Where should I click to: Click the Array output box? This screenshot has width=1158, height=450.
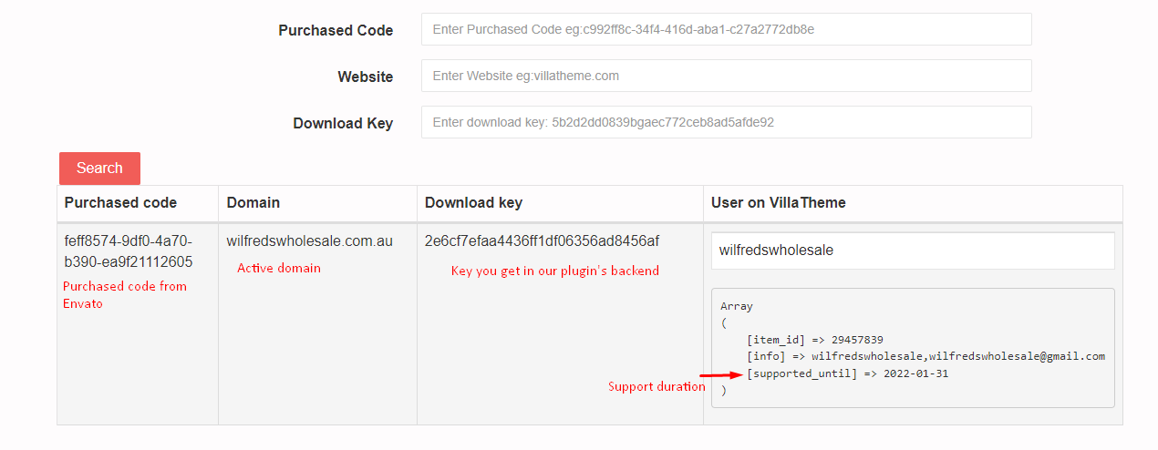coord(913,348)
